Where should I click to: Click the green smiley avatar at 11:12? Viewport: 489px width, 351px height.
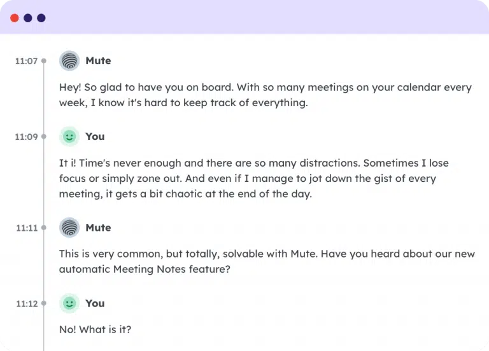coord(69,303)
